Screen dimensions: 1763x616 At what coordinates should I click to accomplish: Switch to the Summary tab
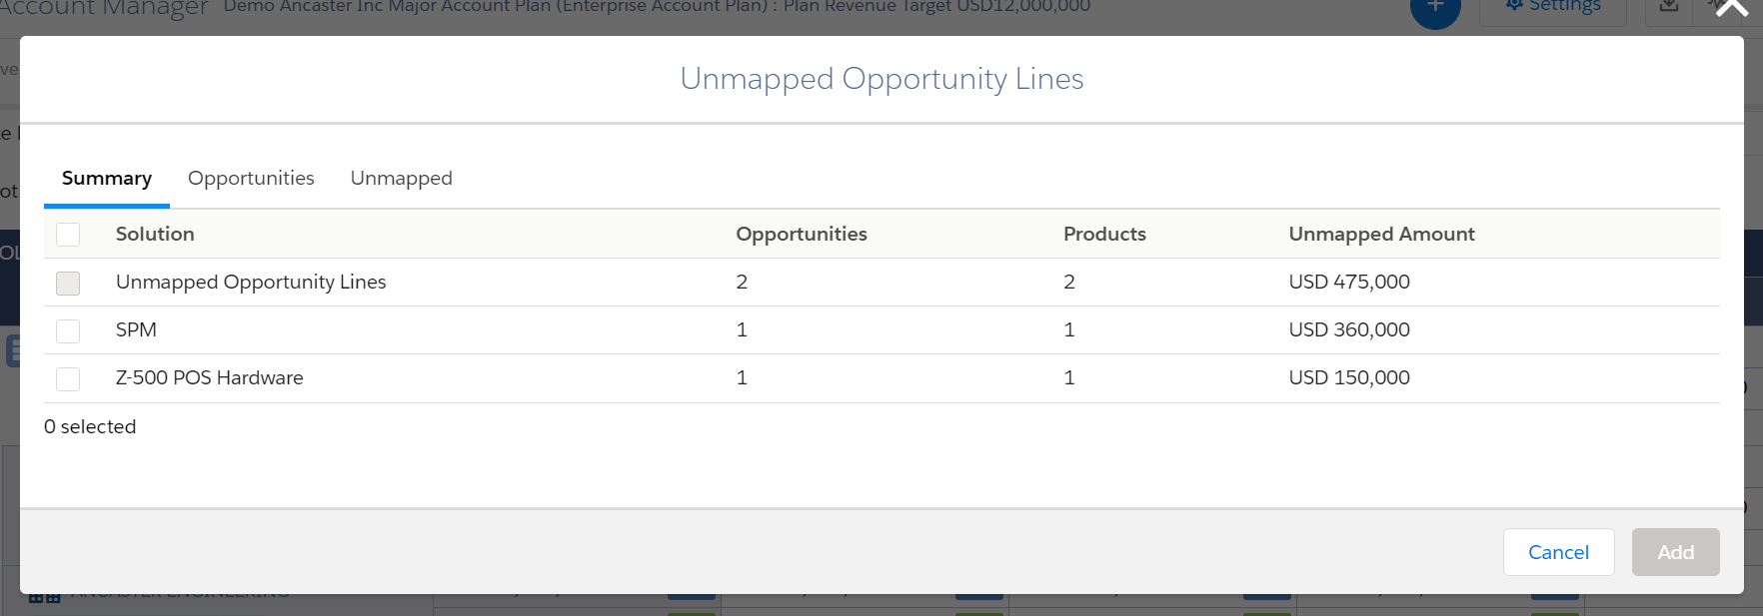[x=107, y=179]
